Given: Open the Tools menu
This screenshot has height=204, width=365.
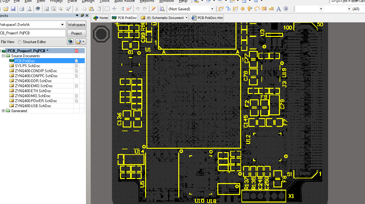Looking at the screenshot, I should 104,1.
